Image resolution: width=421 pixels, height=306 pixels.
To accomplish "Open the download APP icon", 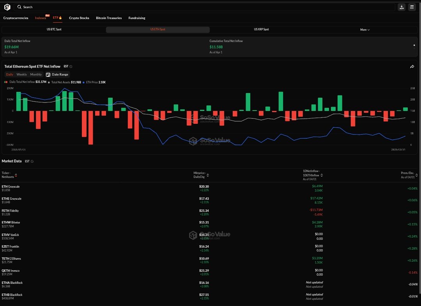I will [x=402, y=7].
